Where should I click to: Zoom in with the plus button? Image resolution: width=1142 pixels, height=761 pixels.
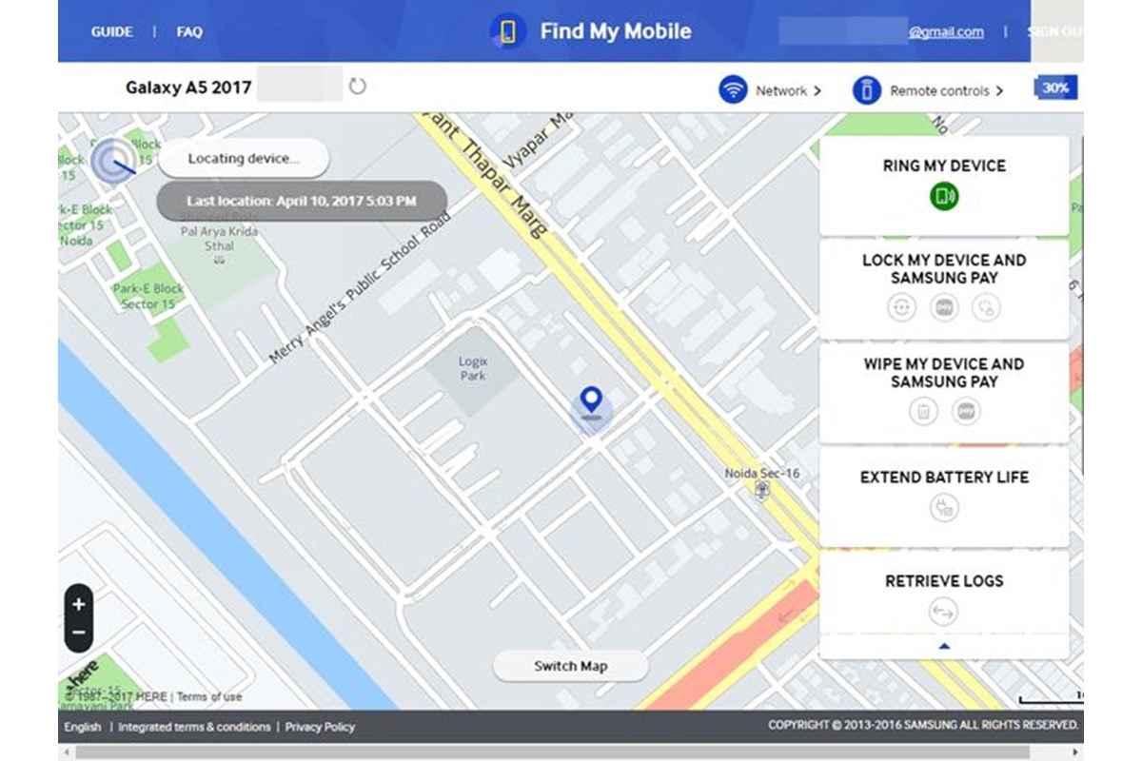click(x=79, y=604)
